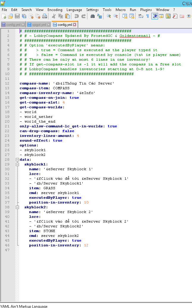Collapse the skyblock1: fold marker on line 29
Image resolution: width=192 pixels, height=308 pixels.
coord(17,164)
